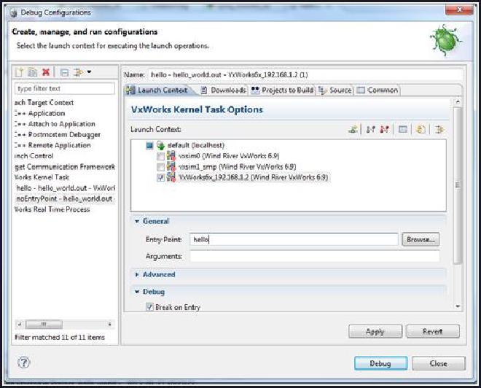Click the yellow refresh icon in Launch Context toolbar
The image size is (481, 388).
421,129
